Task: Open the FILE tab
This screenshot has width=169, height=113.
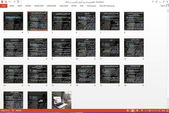Action: [x=4, y=6]
